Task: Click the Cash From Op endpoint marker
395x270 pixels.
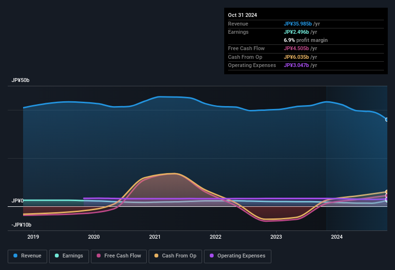Action: [387, 192]
